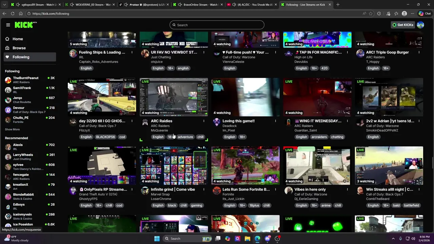
Task: Reload the page
Action: [13, 14]
